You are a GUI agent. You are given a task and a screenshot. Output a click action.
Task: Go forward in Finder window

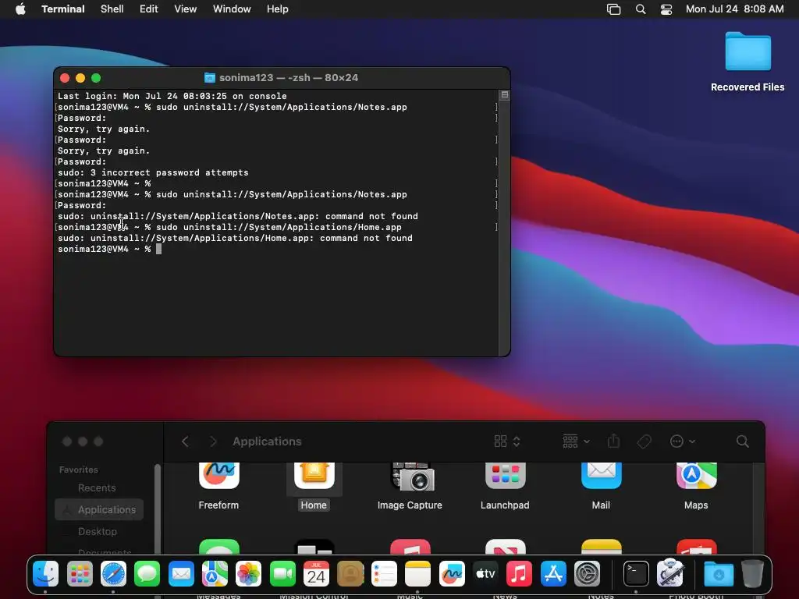pyautogui.click(x=213, y=441)
